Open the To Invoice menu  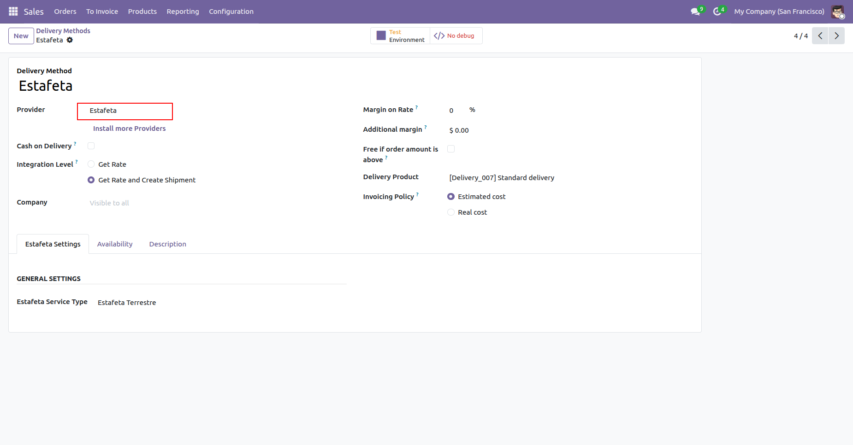point(102,12)
